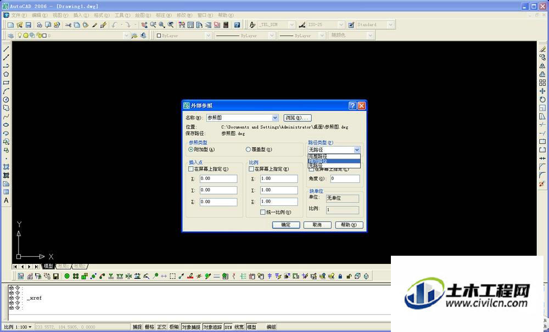Cancel the dialog with 取消
549x332 pixels.
point(317,225)
